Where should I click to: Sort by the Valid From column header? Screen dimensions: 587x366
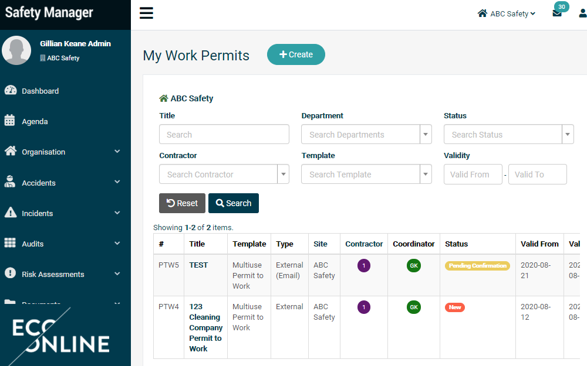pos(539,244)
